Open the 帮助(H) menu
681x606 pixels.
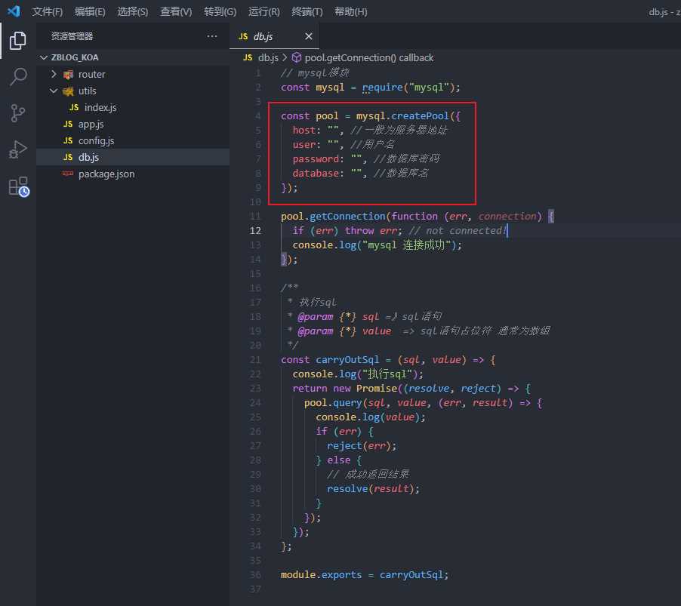[x=350, y=12]
